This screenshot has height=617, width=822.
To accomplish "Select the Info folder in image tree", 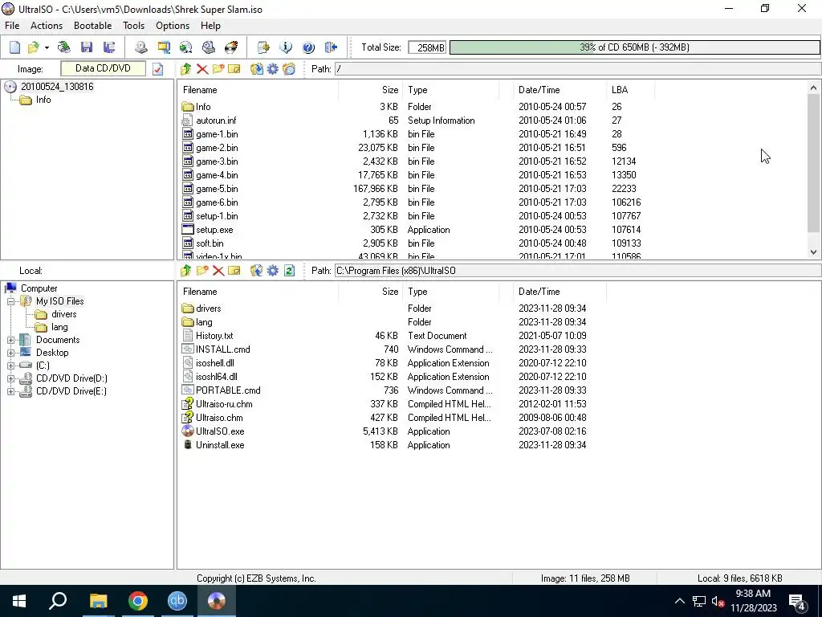I will 43,100.
